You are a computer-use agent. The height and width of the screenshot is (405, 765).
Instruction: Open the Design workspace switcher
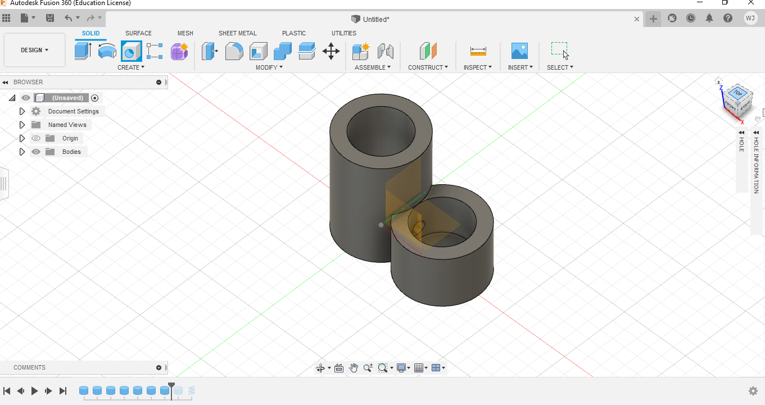click(34, 50)
